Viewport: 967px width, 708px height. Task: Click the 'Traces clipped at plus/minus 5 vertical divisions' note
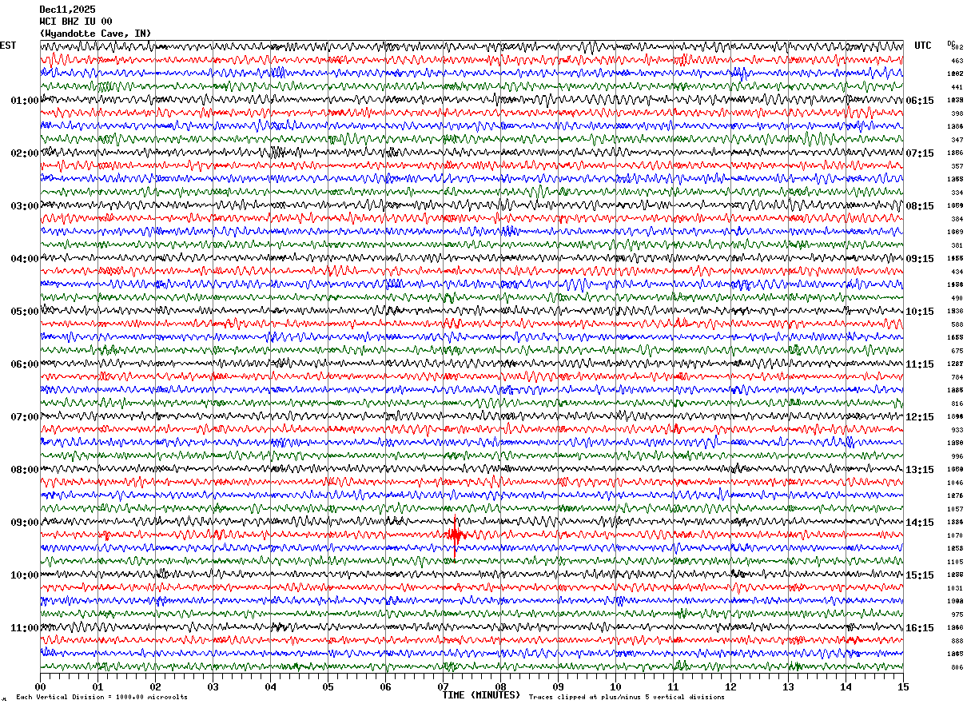(627, 698)
